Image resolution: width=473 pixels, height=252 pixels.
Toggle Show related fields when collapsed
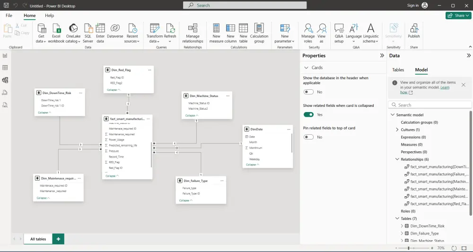point(308,114)
